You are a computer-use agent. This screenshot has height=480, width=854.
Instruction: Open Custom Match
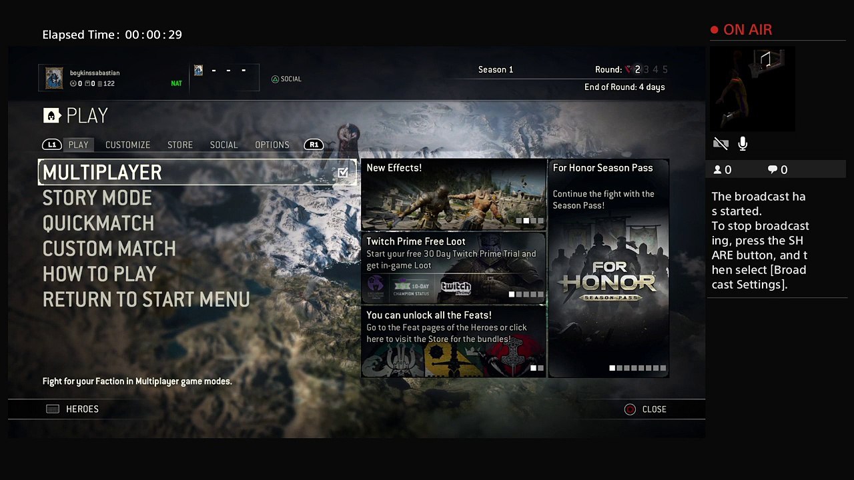[x=109, y=249]
